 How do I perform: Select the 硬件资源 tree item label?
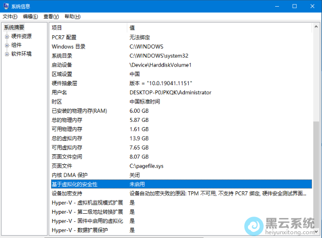(21, 37)
